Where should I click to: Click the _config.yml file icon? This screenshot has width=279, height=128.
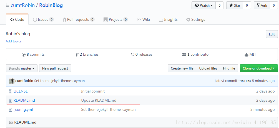point(11,110)
